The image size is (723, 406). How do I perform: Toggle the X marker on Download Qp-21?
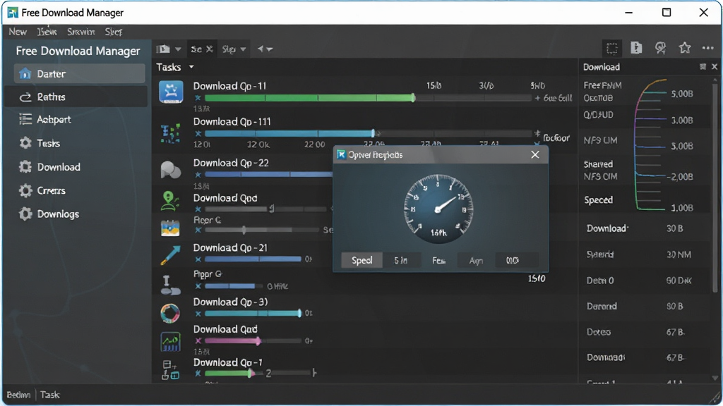point(198,259)
